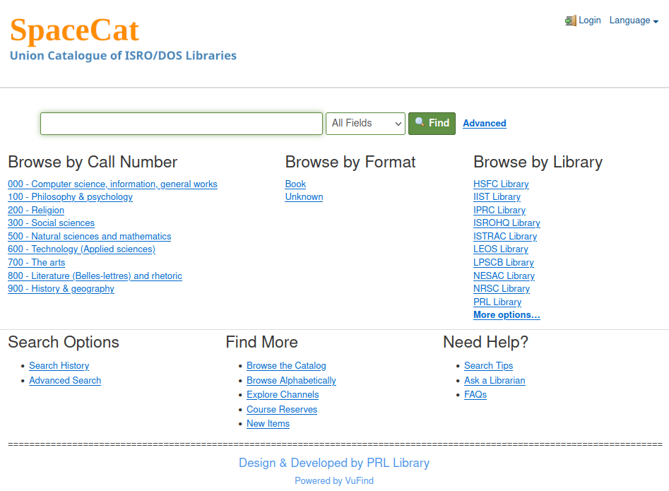Open HSFC Library
Image resolution: width=669 pixels, height=491 pixels.
(501, 184)
